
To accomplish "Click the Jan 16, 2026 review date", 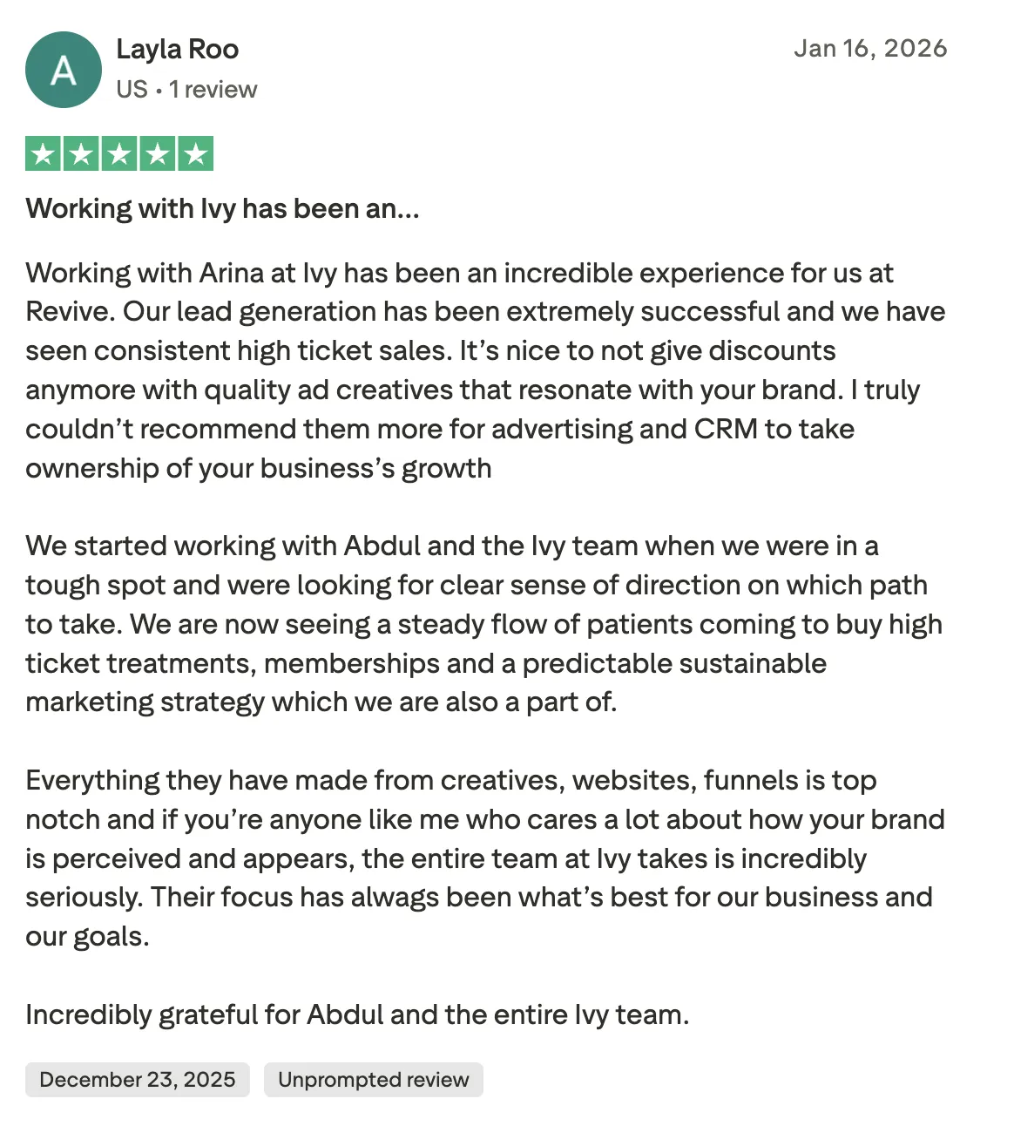I will (x=870, y=48).
